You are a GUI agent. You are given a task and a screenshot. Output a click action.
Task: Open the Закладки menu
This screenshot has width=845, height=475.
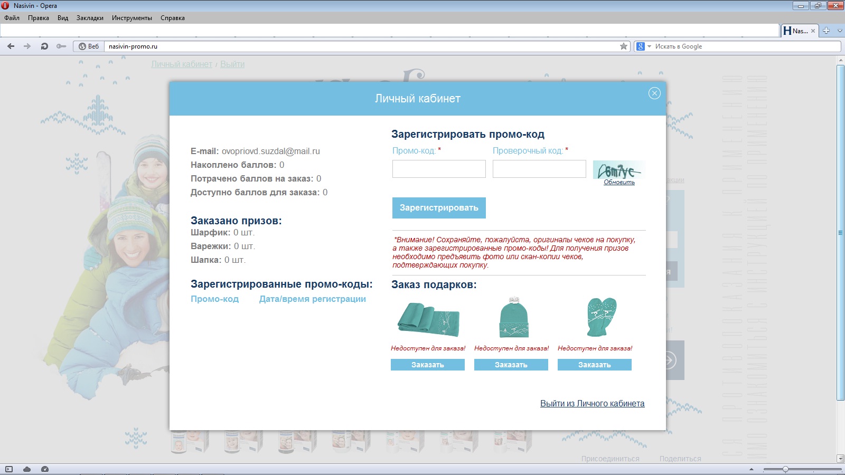(90, 18)
